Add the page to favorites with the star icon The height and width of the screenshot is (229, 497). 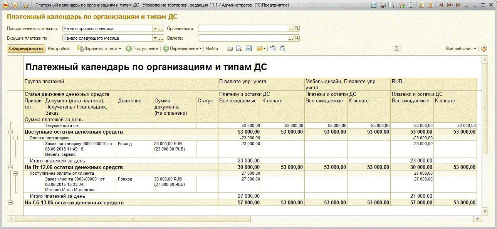[x=26, y=5]
